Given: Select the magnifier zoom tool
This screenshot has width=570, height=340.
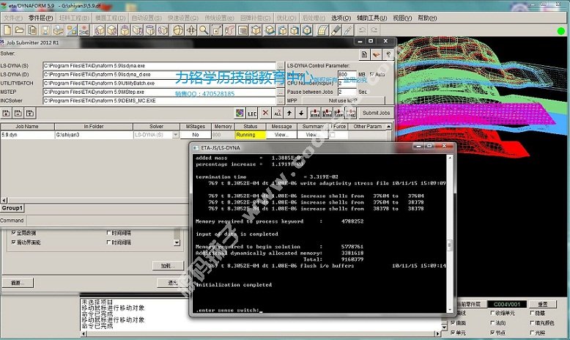Looking at the screenshot, I should [x=204, y=30].
